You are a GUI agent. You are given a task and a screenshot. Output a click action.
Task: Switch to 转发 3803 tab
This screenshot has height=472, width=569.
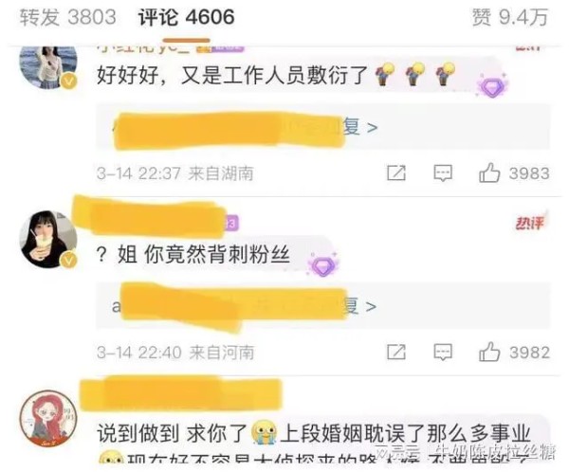click(68, 17)
